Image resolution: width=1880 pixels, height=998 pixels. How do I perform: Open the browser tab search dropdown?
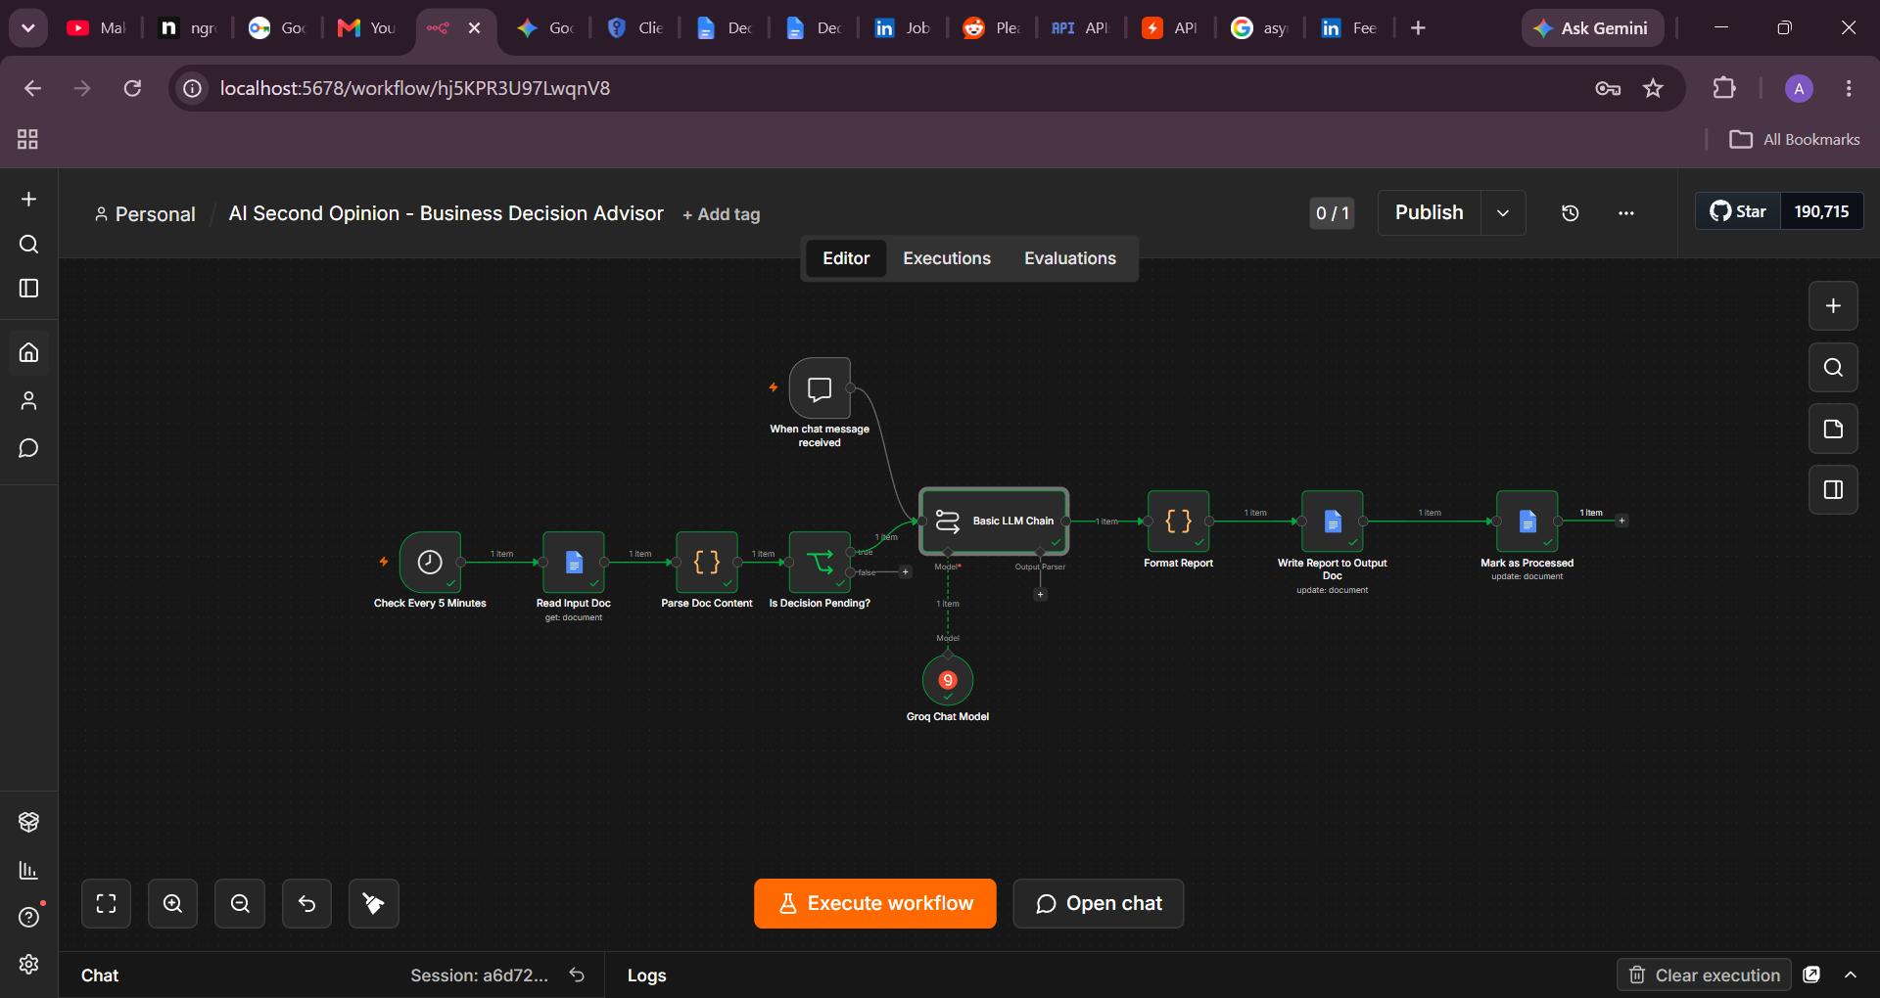point(28,28)
